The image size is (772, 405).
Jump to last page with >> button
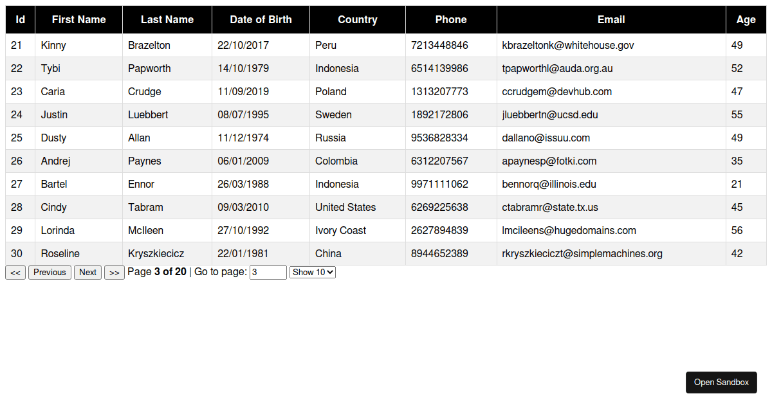tap(115, 273)
